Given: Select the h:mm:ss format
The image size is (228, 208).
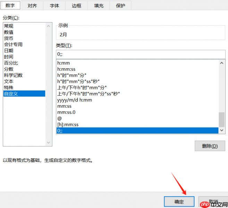Looking at the screenshot, I should 137,69.
